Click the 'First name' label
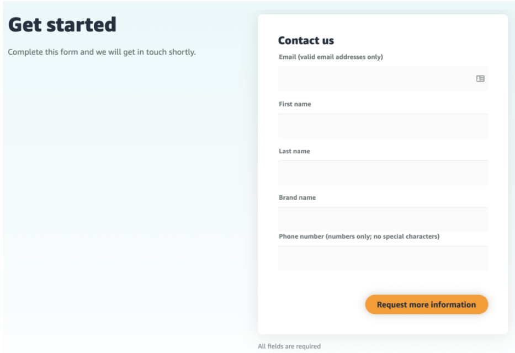 (x=295, y=104)
